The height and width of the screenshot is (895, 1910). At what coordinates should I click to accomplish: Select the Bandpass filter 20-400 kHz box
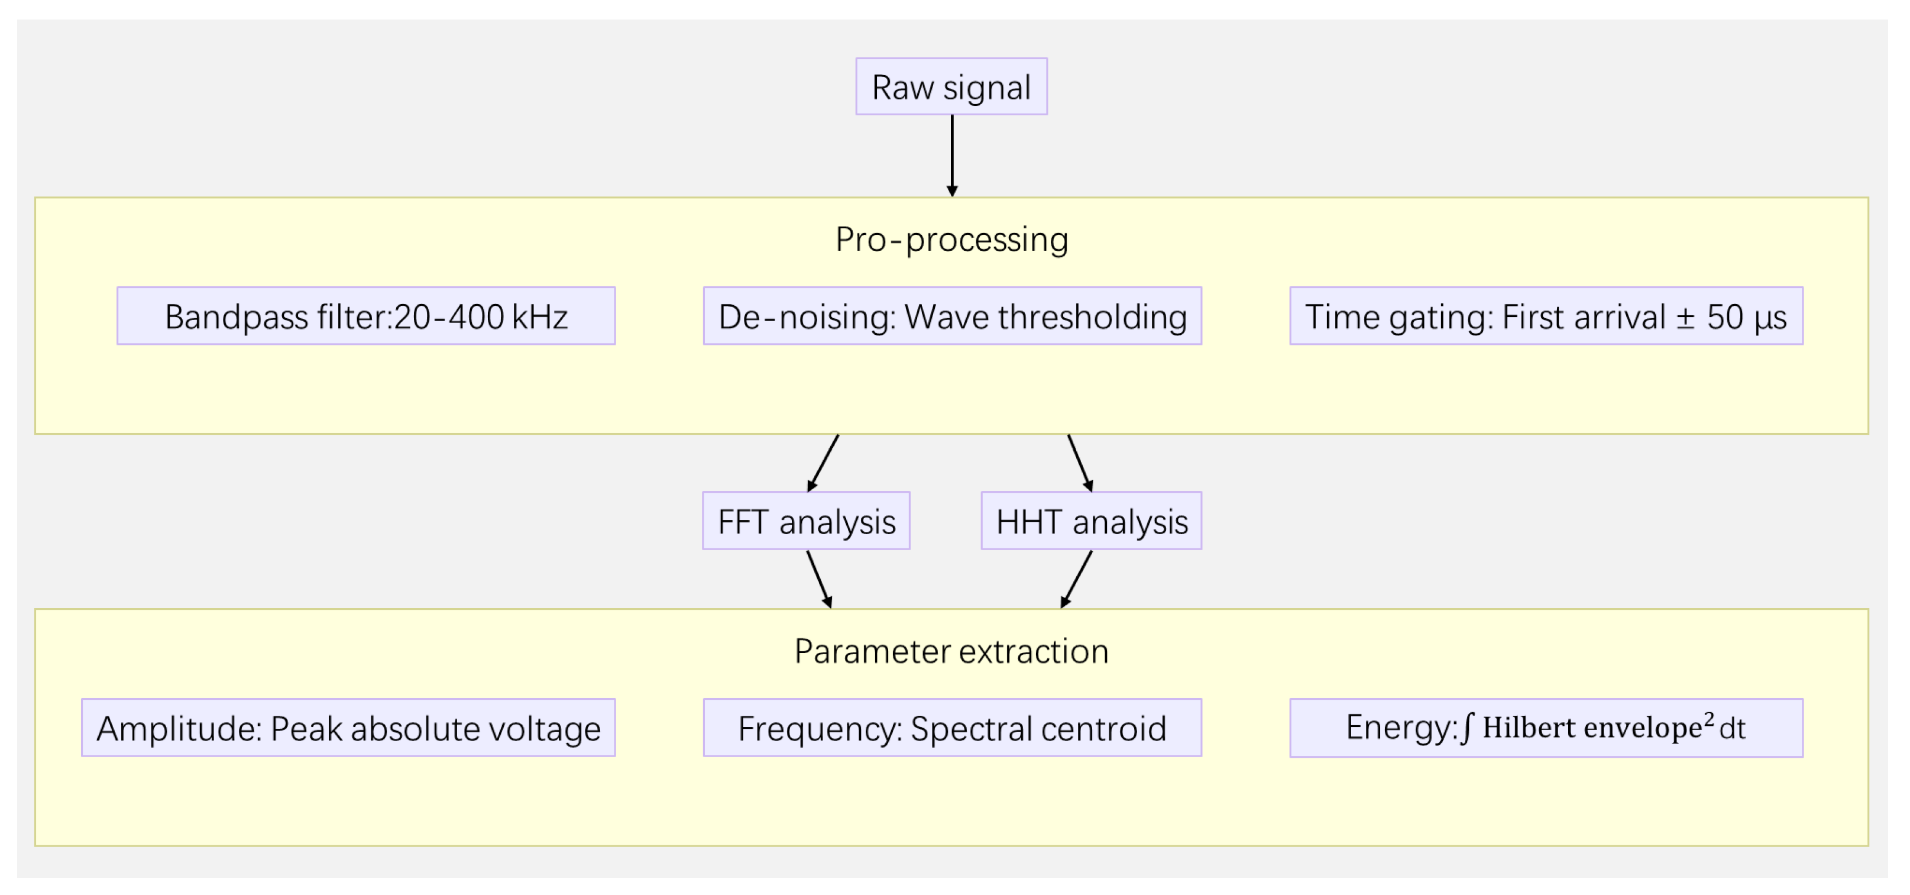(x=365, y=316)
